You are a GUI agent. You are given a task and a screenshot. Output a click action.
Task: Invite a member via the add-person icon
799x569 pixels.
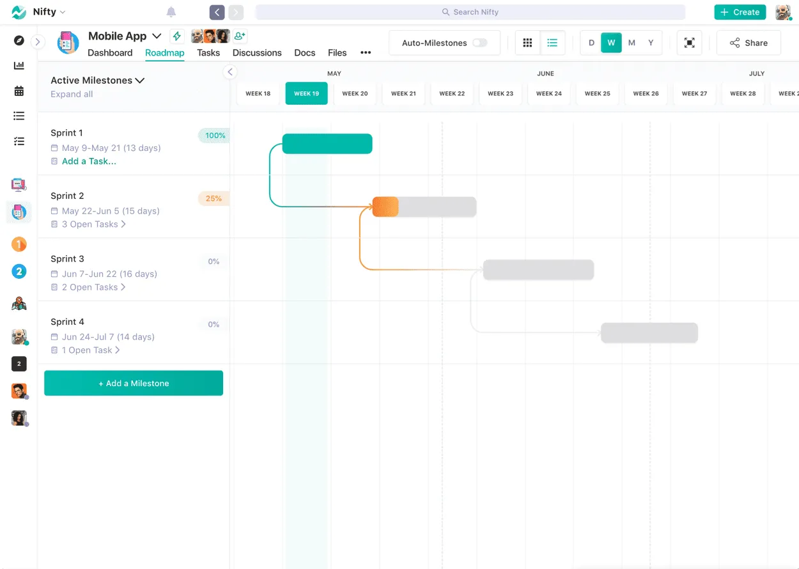point(240,36)
